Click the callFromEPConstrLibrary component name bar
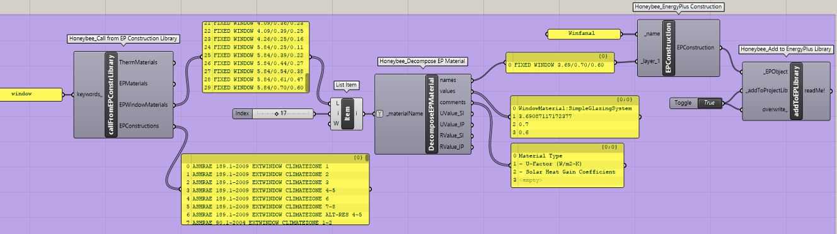This screenshot has width=837, height=234. click(x=112, y=95)
